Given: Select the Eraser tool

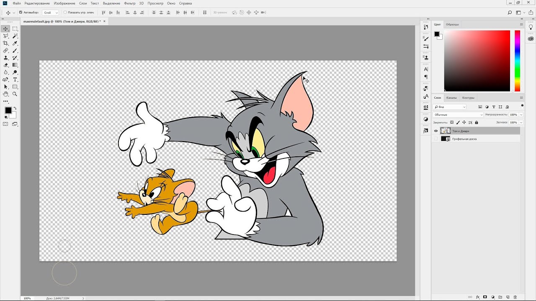Looking at the screenshot, I should (x=6, y=65).
